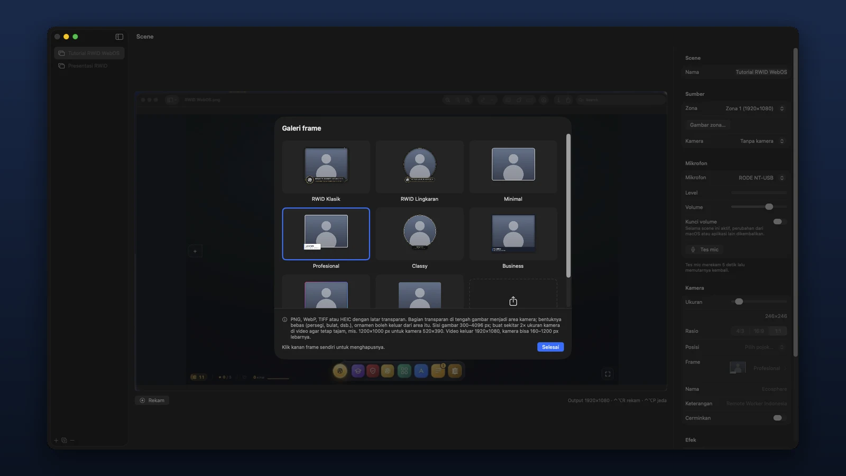Open the Presentasi RWID scene
The height and width of the screenshot is (476, 846).
[x=89, y=66]
